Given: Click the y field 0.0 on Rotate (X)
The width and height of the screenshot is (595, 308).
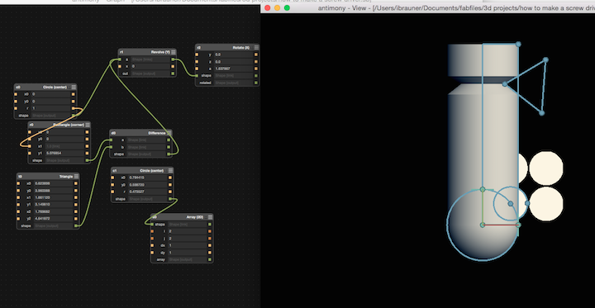Looking at the screenshot, I should (x=234, y=54).
